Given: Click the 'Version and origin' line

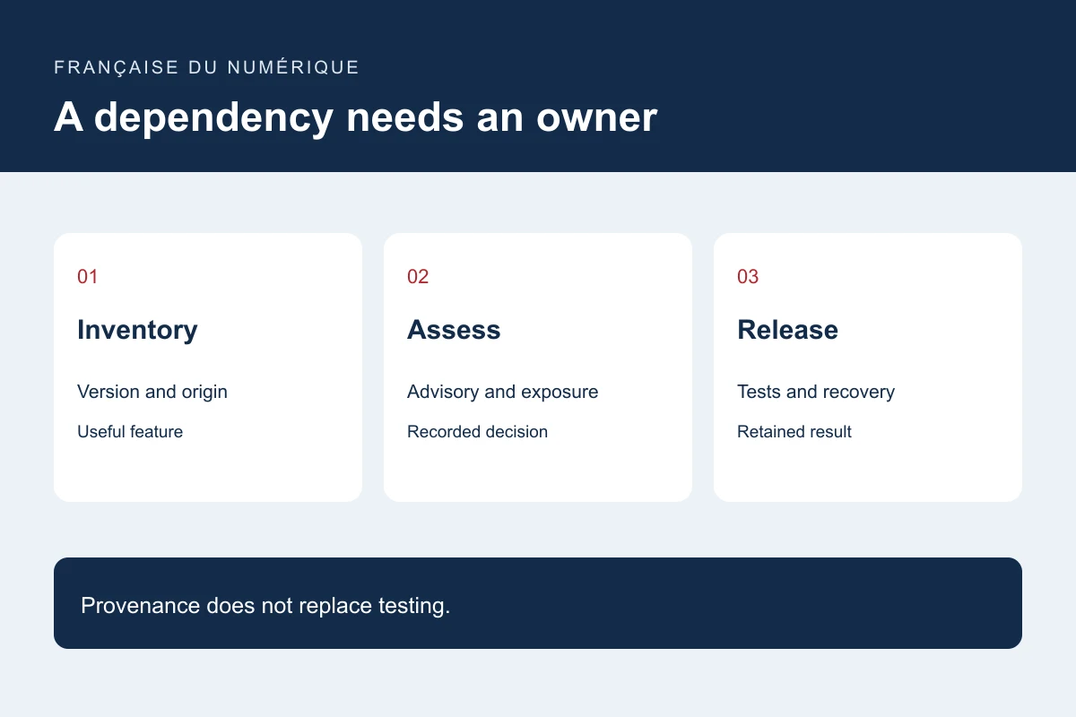Looking at the screenshot, I should click(x=152, y=392).
